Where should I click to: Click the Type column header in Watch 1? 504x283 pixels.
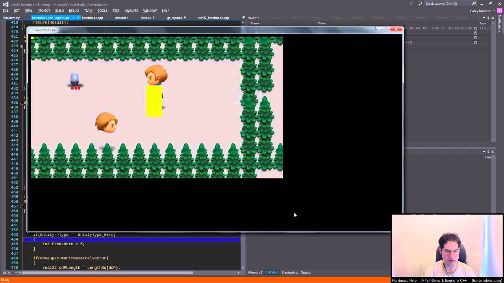click(x=483, y=23)
